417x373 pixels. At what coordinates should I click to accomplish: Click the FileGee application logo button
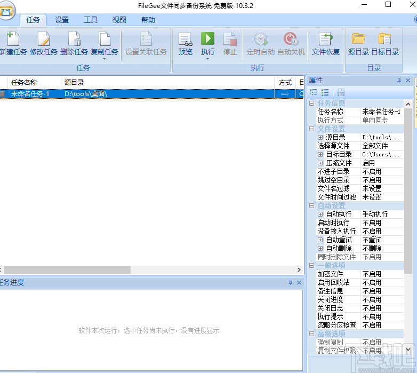point(6,11)
